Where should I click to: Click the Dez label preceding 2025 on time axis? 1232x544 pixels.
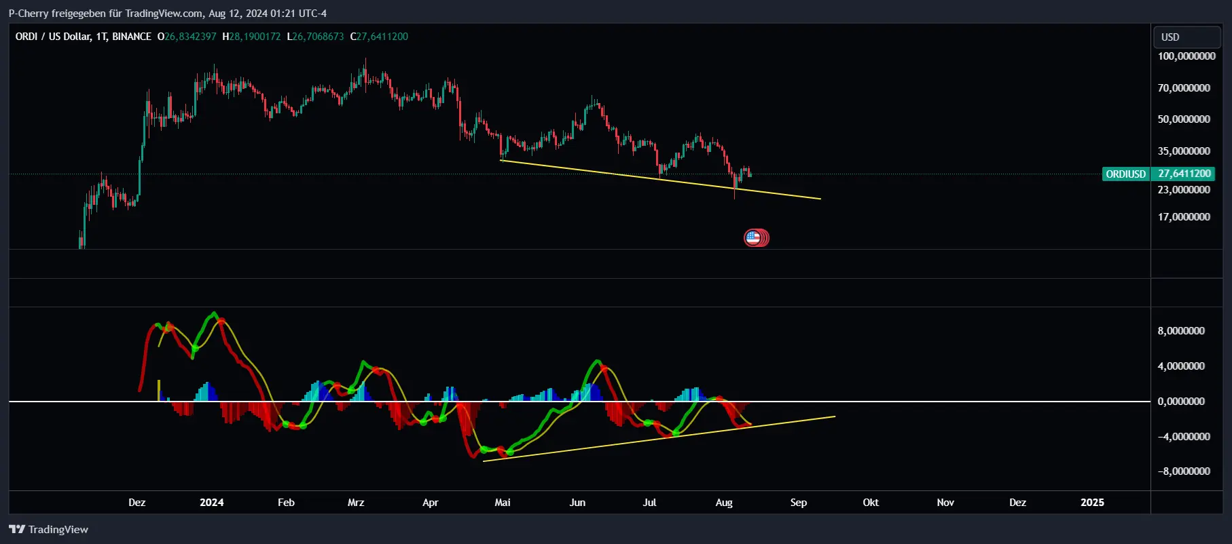[1017, 503]
